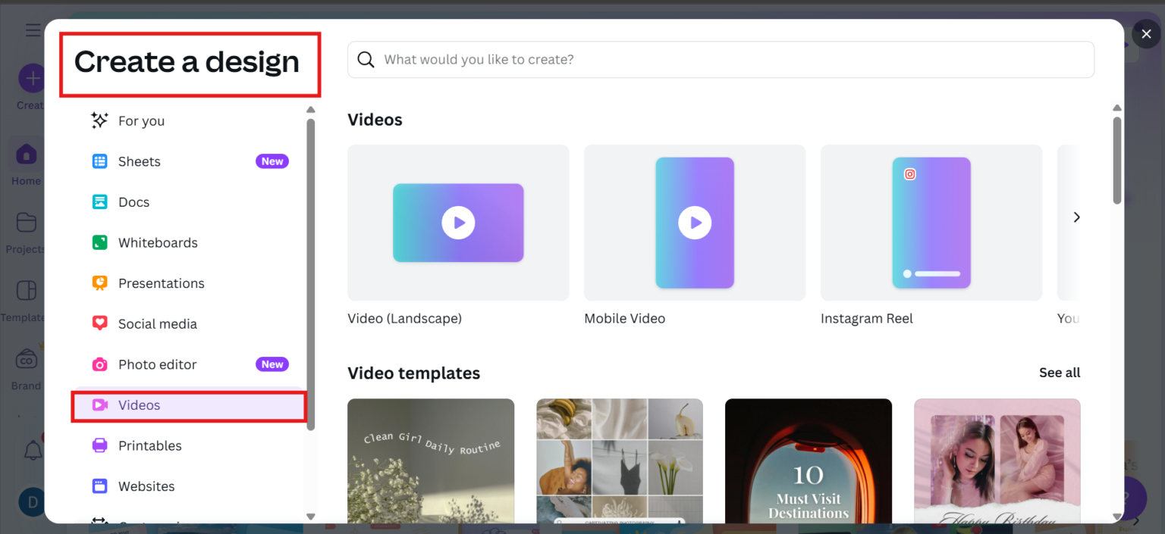Open the Instagram Reel format

tap(931, 222)
